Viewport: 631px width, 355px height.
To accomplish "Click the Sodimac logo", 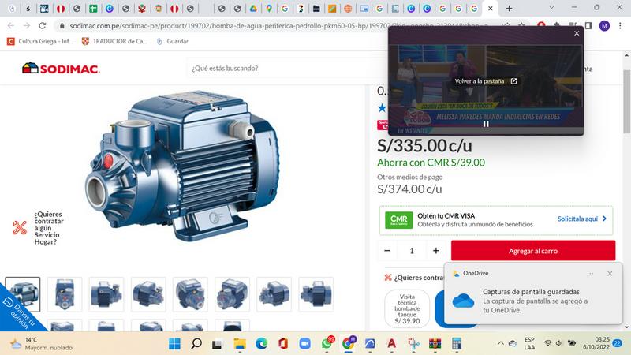I will pos(61,68).
